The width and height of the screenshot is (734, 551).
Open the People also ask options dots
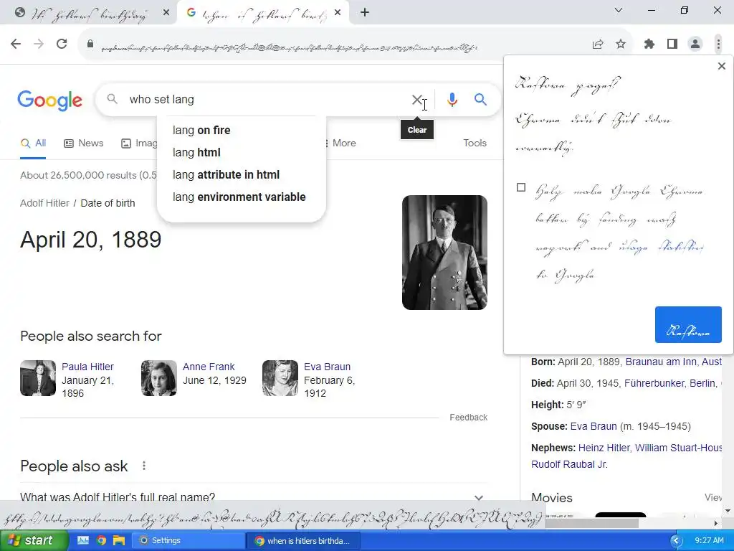[144, 466]
